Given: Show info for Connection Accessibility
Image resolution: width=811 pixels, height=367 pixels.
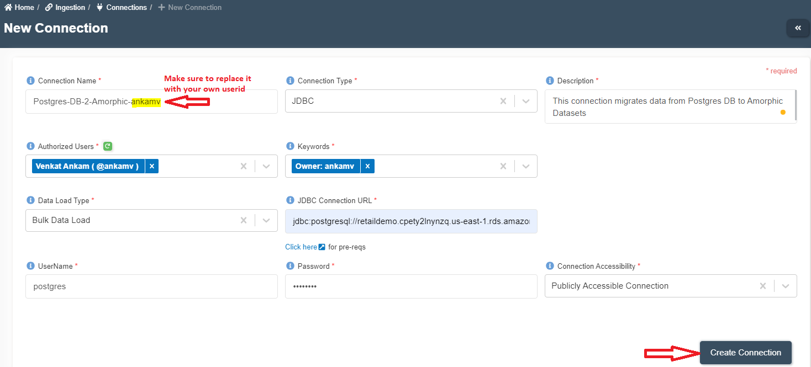Looking at the screenshot, I should point(550,266).
